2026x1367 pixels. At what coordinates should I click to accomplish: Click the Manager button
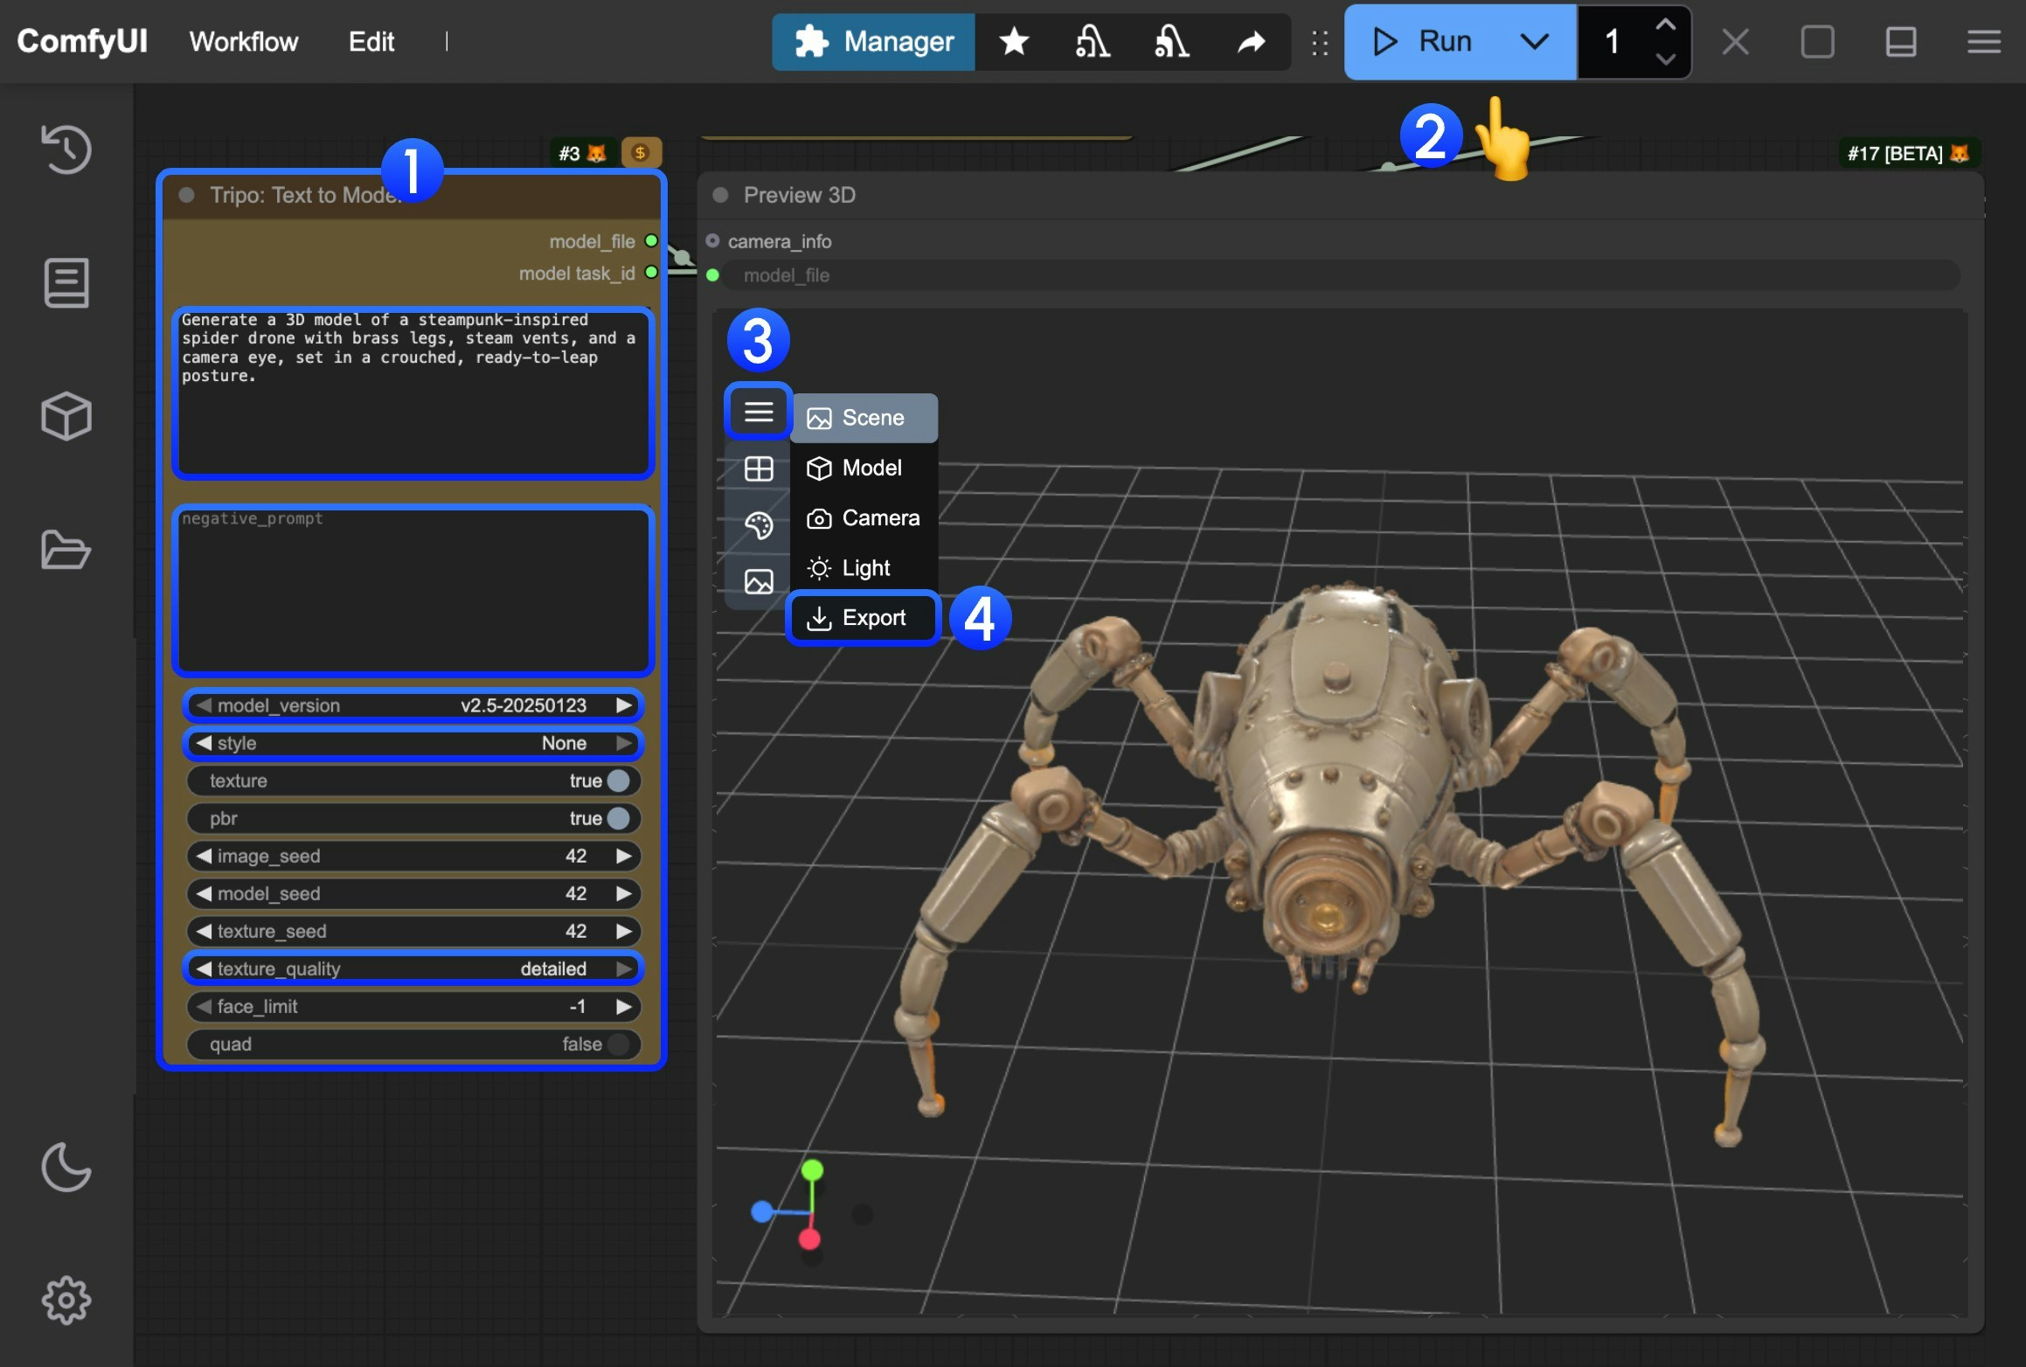(873, 42)
